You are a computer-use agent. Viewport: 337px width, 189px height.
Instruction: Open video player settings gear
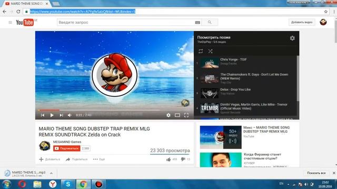tap(168, 115)
